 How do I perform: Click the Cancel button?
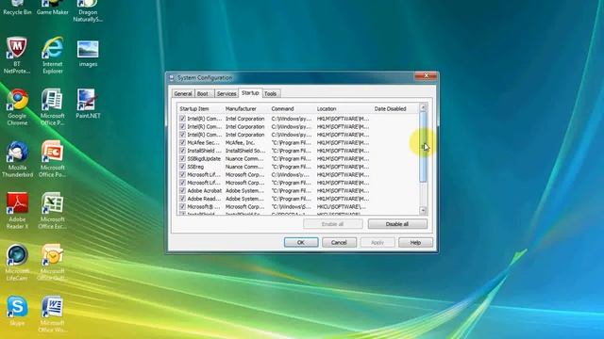pos(339,243)
